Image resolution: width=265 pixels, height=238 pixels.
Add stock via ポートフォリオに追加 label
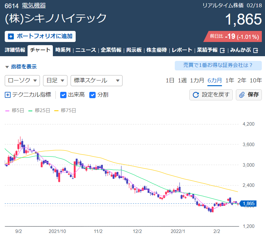(x=45, y=36)
